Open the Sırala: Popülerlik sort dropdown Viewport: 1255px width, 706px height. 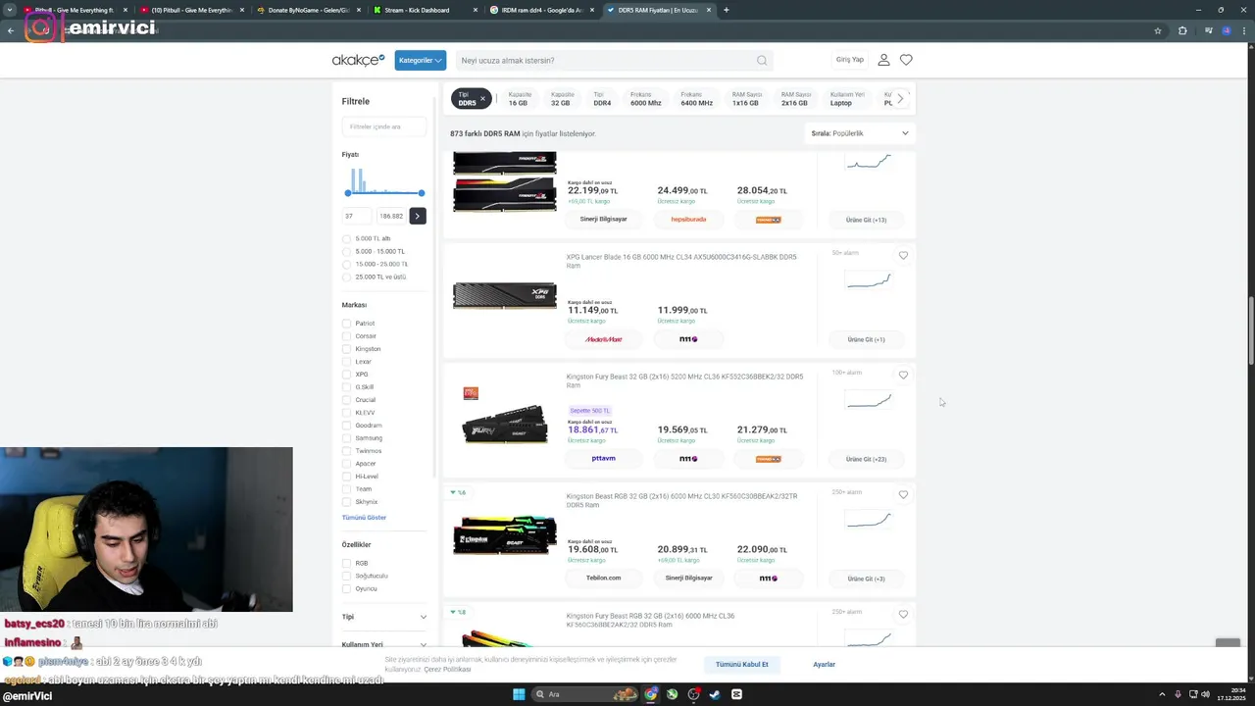pos(860,133)
